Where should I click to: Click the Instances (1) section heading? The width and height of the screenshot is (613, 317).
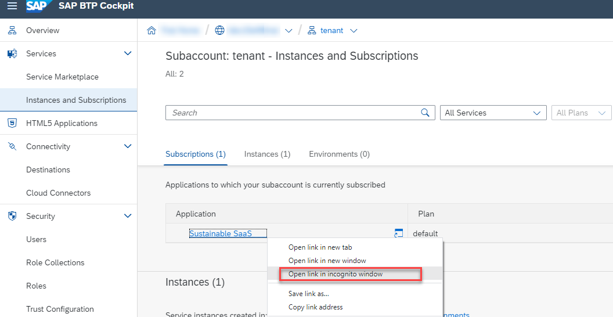195,282
